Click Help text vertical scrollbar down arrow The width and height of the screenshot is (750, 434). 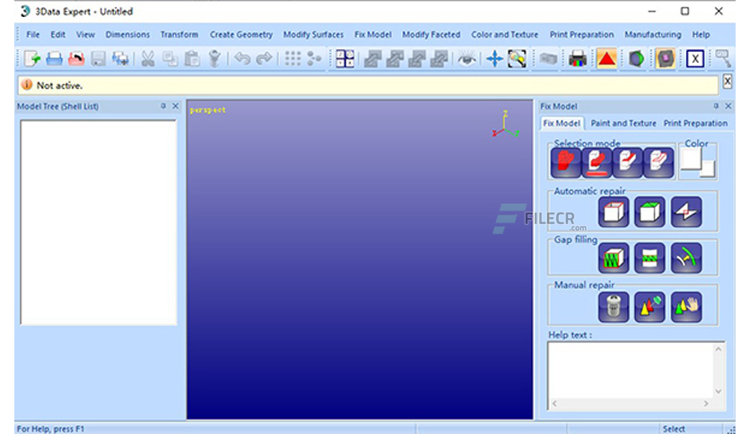[718, 392]
